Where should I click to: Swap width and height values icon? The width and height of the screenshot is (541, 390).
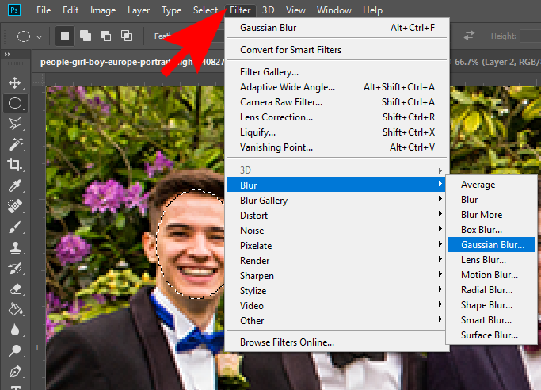coord(469,36)
